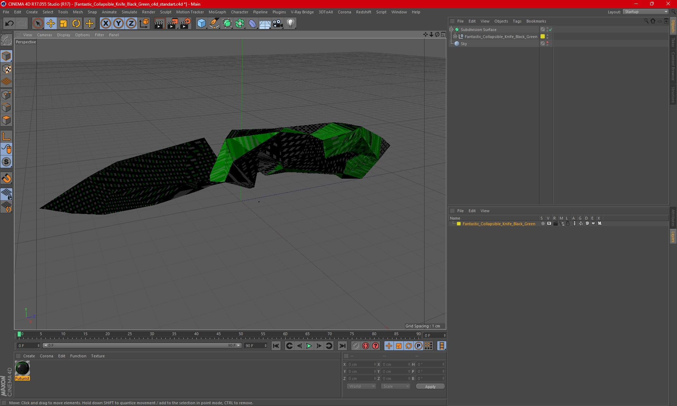Add a Camera object
Screen dimensions: 677x406
tap(278, 24)
